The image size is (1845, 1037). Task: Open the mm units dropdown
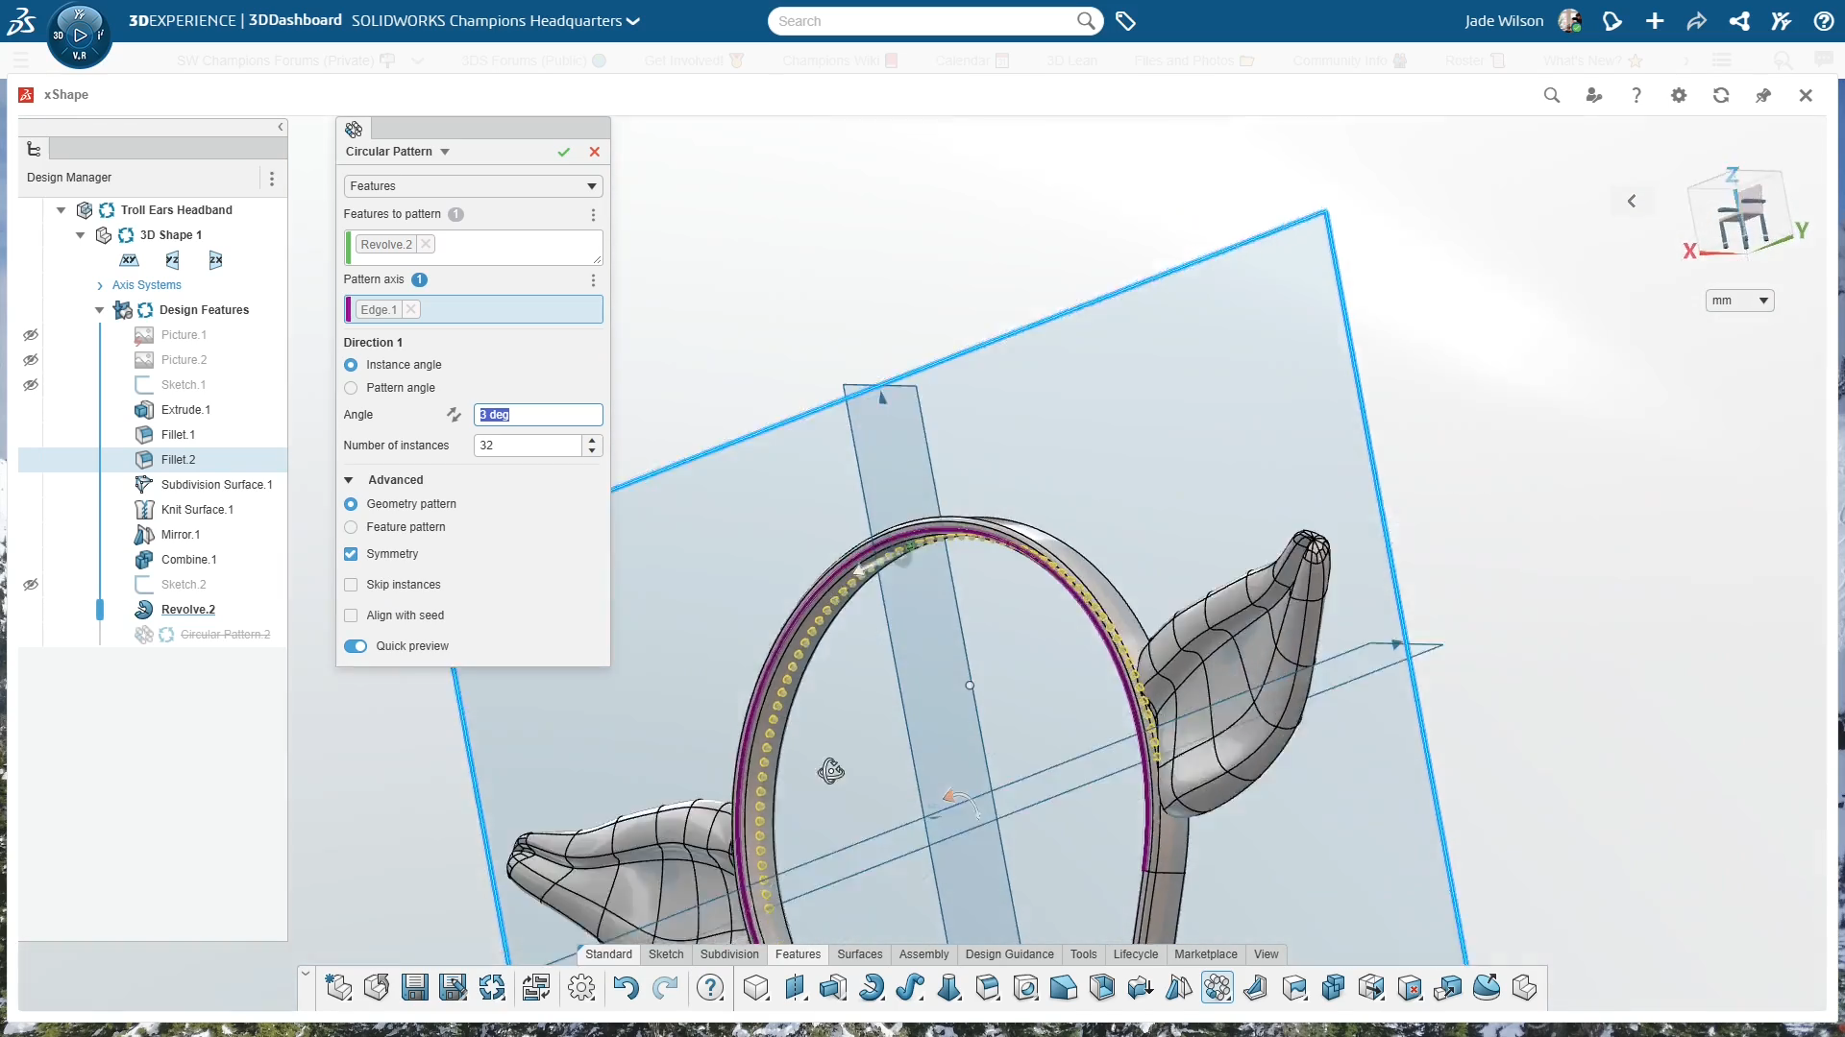(1739, 301)
